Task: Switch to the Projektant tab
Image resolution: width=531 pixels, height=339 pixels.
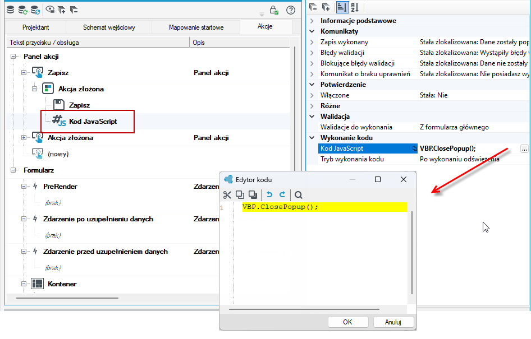Action: 35,27
